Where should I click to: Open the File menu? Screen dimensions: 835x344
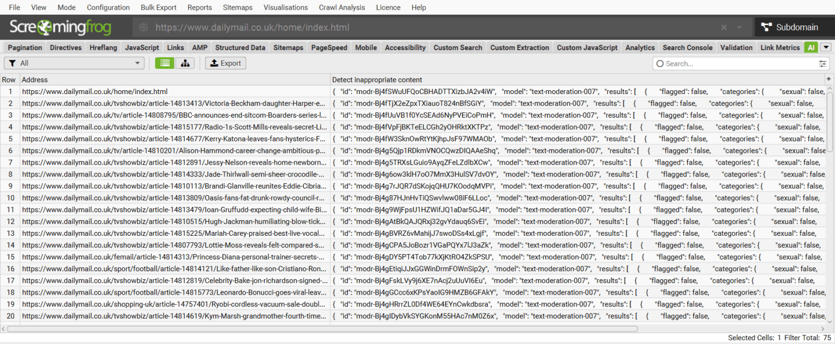click(15, 8)
